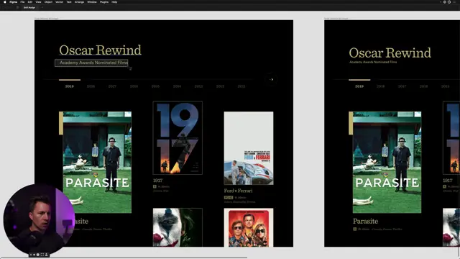Select the 1917 movie poster in the left frame
Viewport: 460px width, 259px height.
(178, 137)
